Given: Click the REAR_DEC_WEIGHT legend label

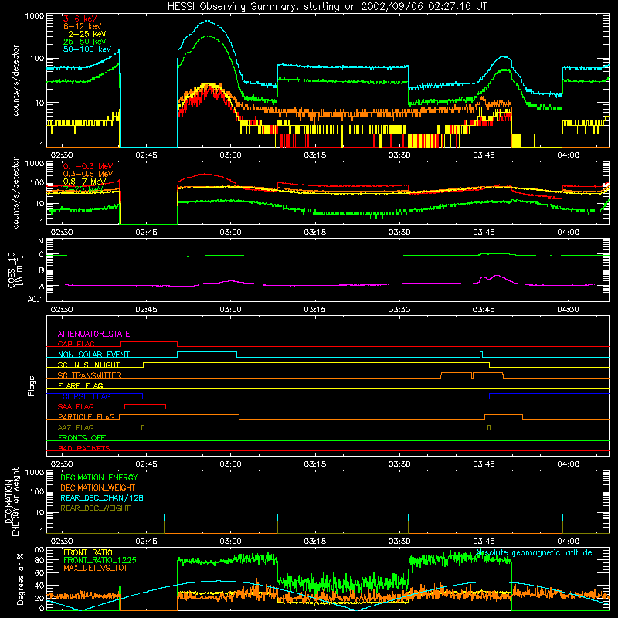Looking at the screenshot, I should point(95,508).
